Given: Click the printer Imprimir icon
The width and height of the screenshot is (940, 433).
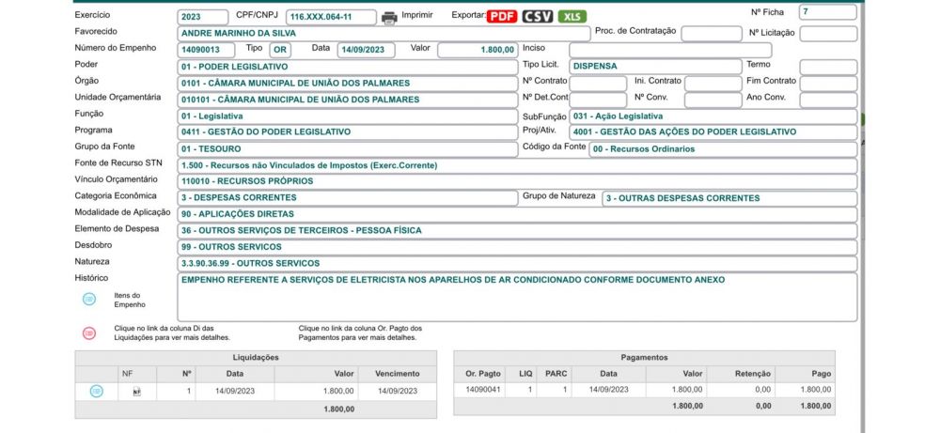Looking at the screenshot, I should tap(390, 17).
